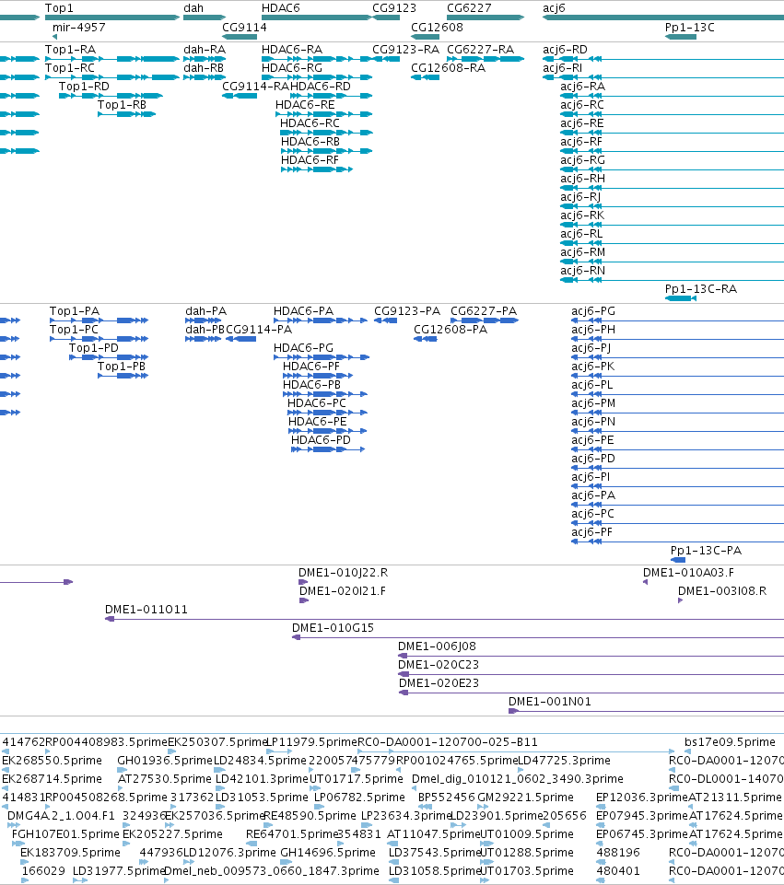Select the Pp1-13C gene label
Viewport: 784px width, 885px height.
[690, 27]
